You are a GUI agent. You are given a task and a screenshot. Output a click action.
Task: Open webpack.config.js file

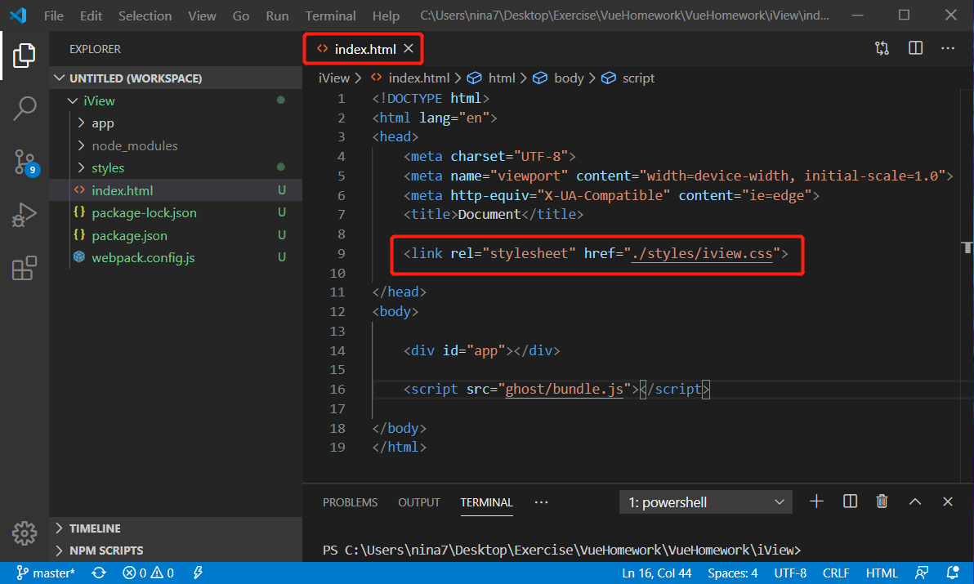pos(176,257)
